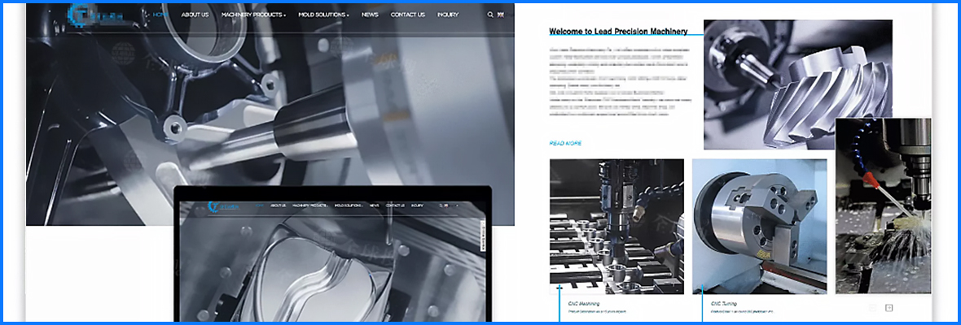Expand the MACHINERY PRODUCTS dropdown in header

coord(253,15)
